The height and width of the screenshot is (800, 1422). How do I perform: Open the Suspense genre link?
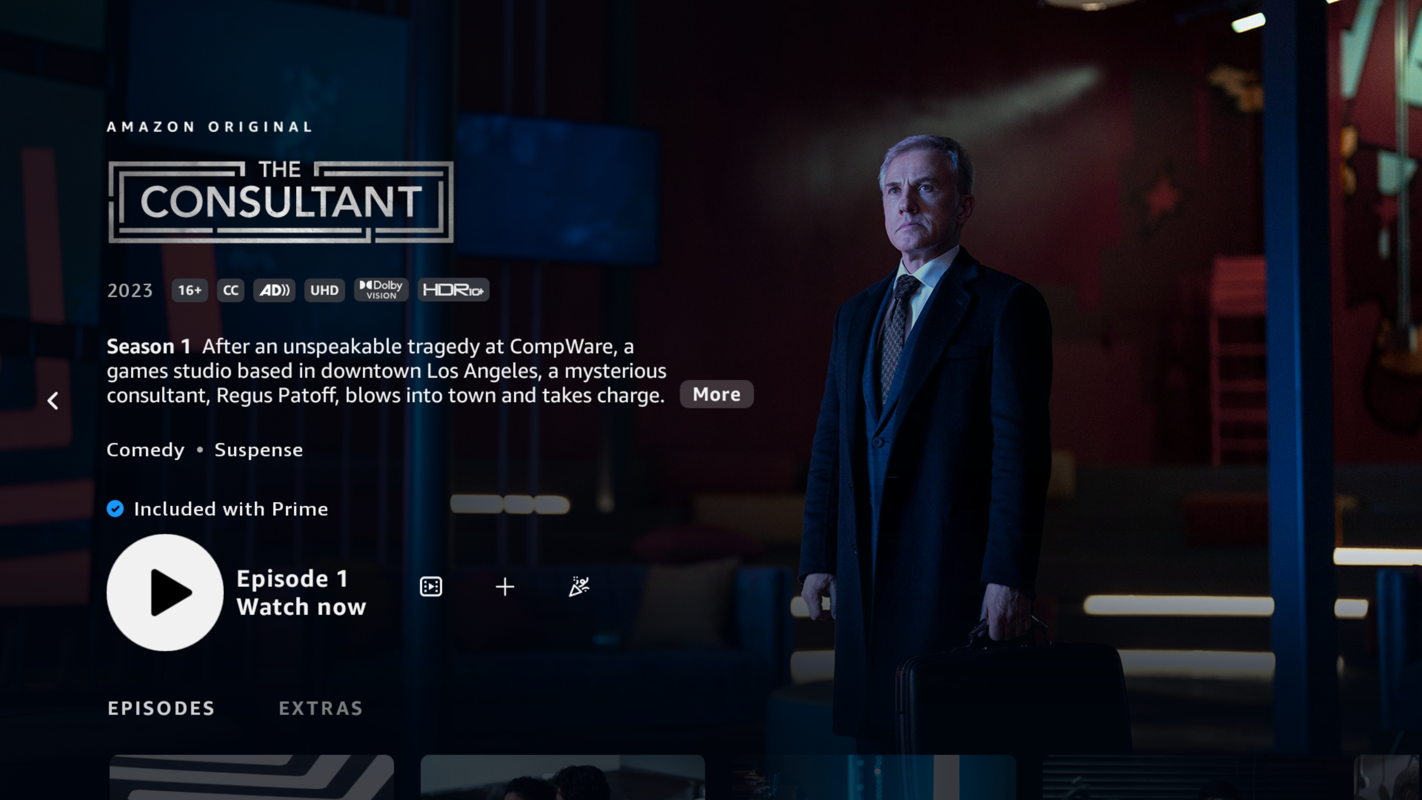[x=258, y=450]
